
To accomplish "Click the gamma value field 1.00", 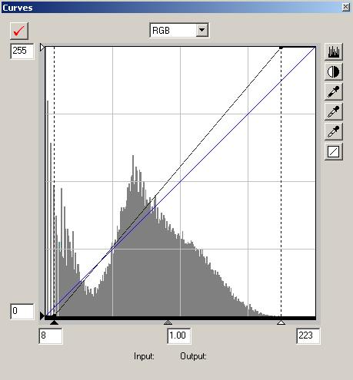I will 178,336.
